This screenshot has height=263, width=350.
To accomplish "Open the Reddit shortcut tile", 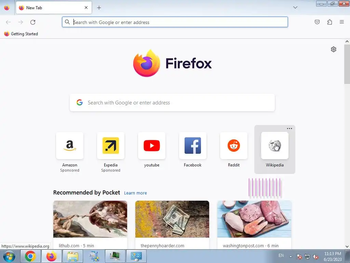I will click(x=234, y=146).
